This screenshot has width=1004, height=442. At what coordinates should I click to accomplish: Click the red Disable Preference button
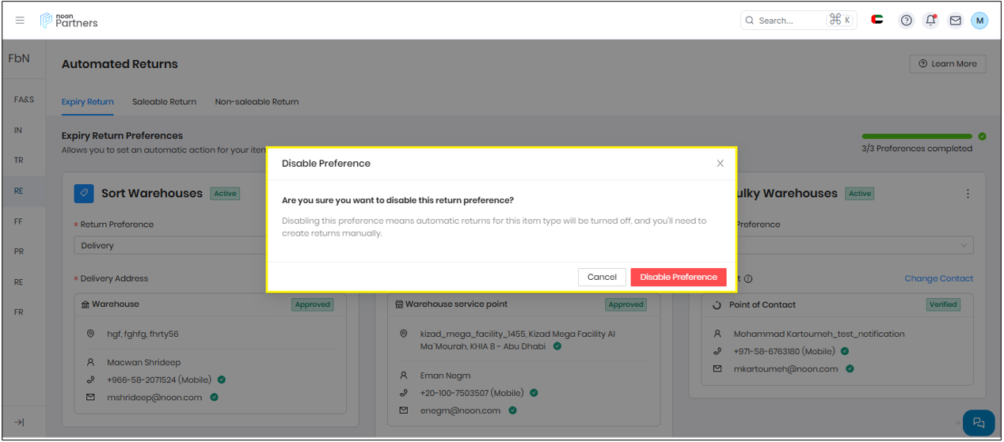[x=678, y=277]
